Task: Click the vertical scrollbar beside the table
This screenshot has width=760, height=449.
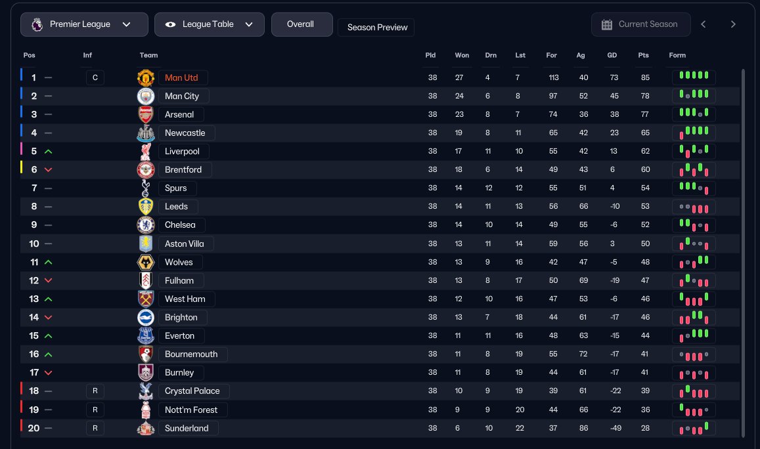Action: pos(743,253)
